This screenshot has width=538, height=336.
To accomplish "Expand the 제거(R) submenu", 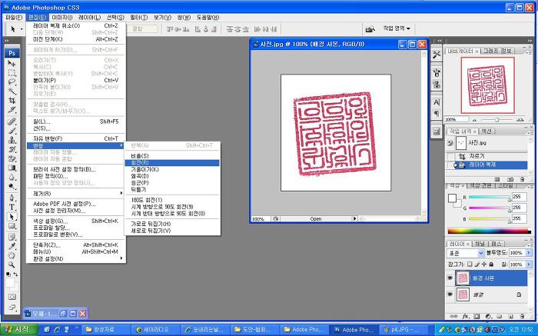I will pos(75,194).
